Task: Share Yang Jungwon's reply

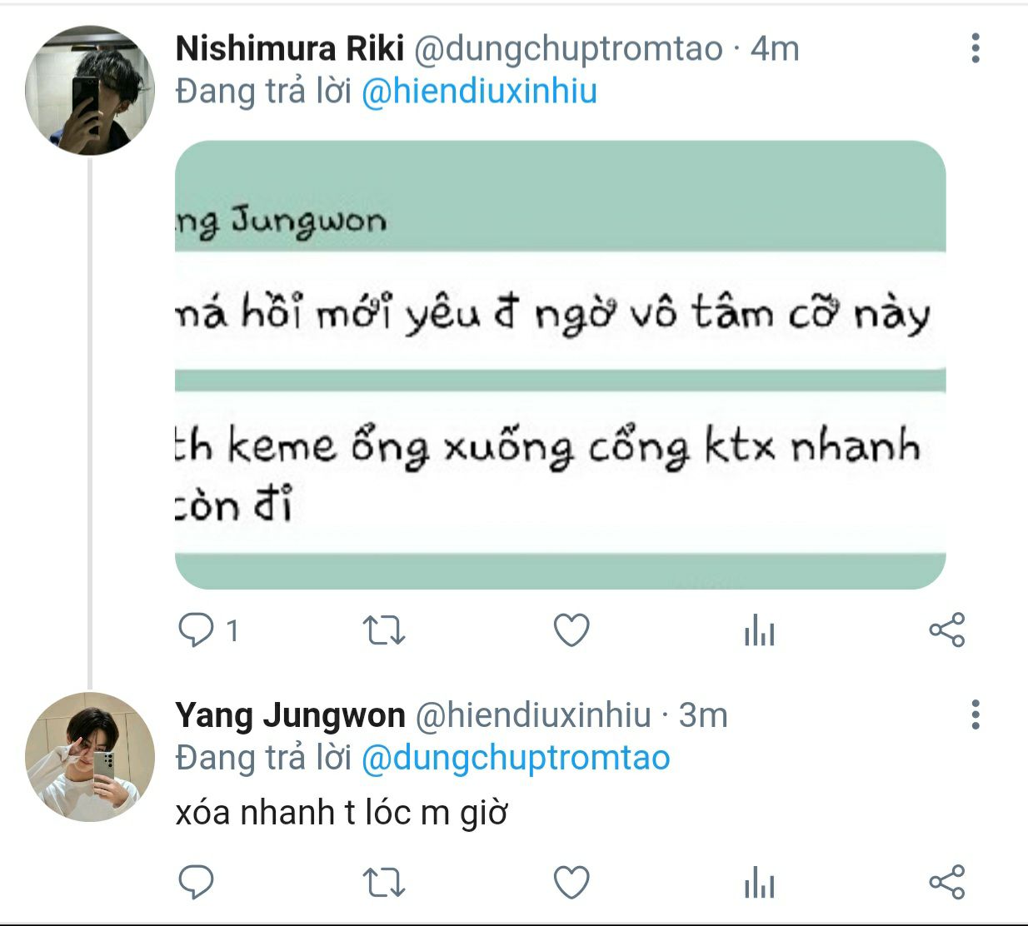Action: [946, 882]
